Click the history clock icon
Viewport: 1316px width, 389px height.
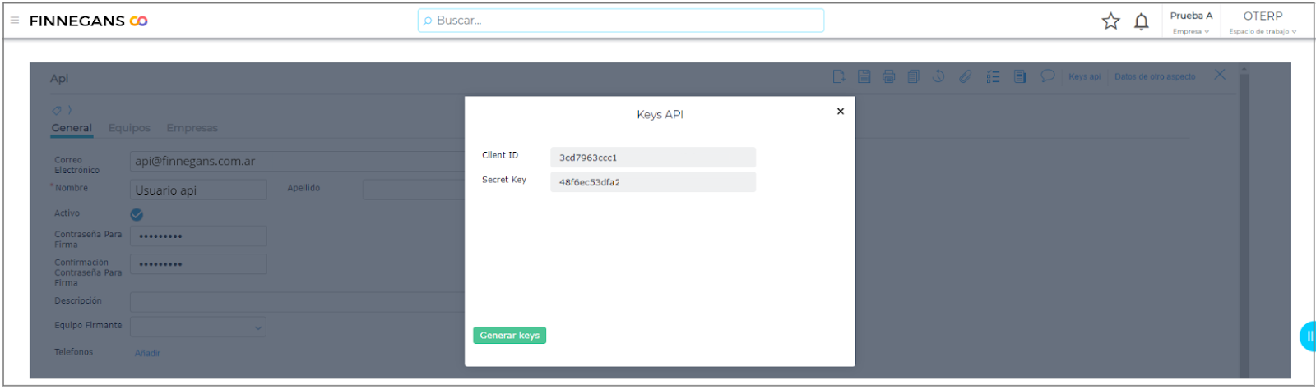point(938,76)
